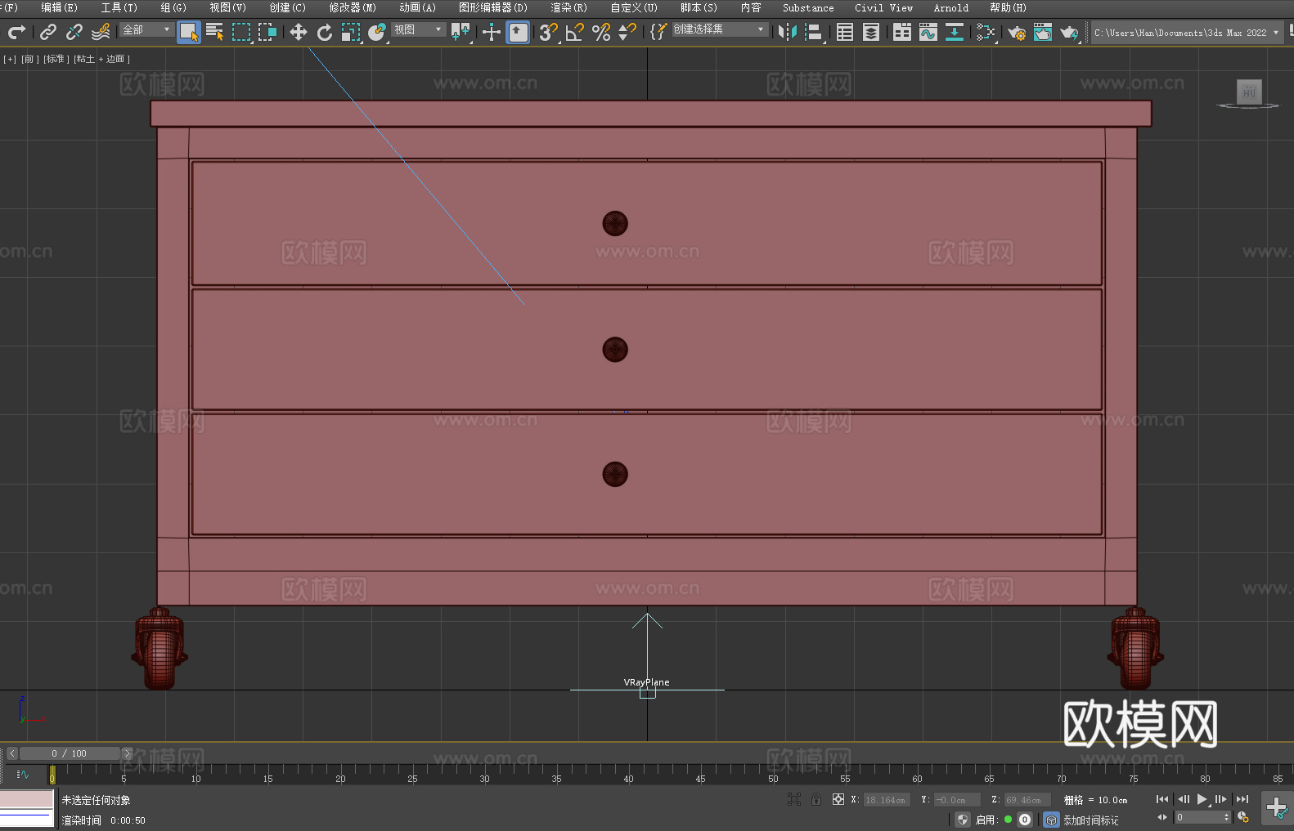Screen dimensions: 1294x831
Task: Select the Unlink Selection tool
Action: pos(74,32)
